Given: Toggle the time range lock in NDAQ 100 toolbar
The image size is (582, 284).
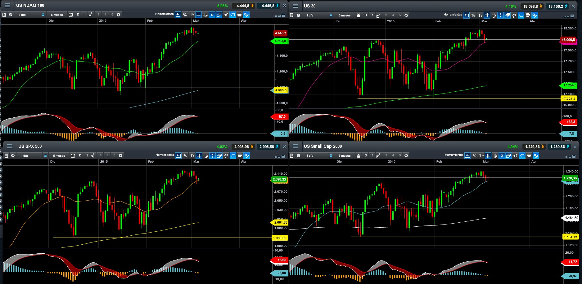Looking at the screenshot, I should coord(43,15).
